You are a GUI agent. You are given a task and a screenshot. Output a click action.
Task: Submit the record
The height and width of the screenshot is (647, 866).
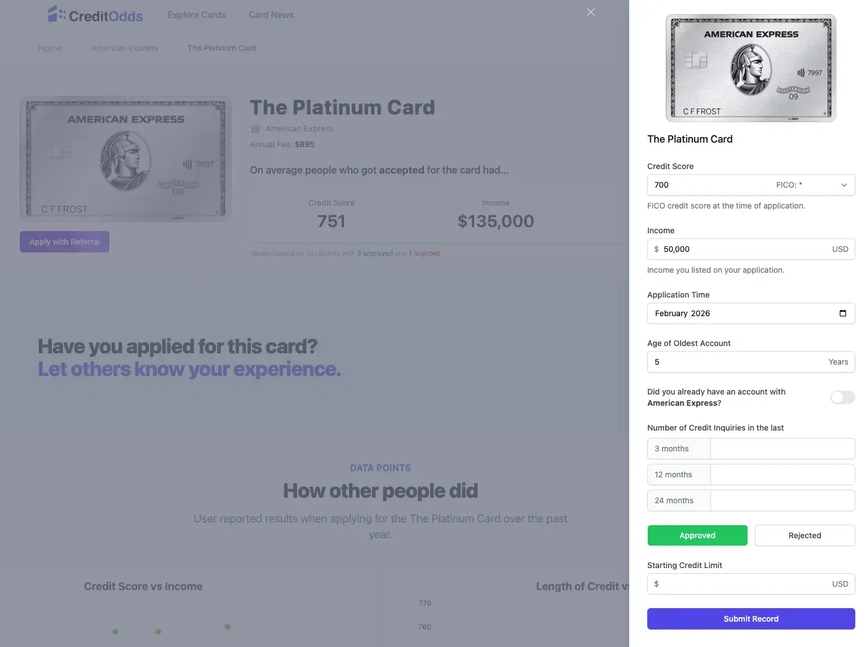click(x=750, y=618)
